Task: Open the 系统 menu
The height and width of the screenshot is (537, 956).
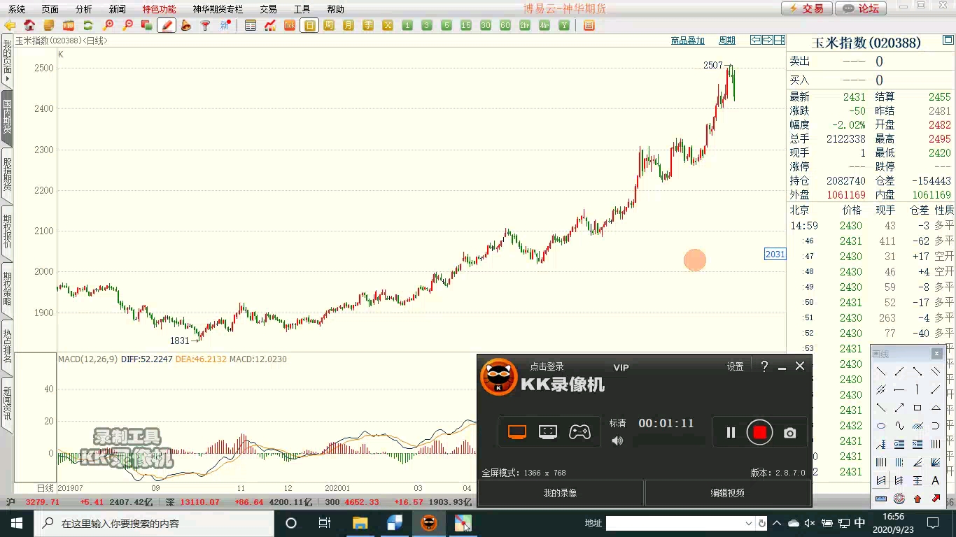Action: click(17, 9)
